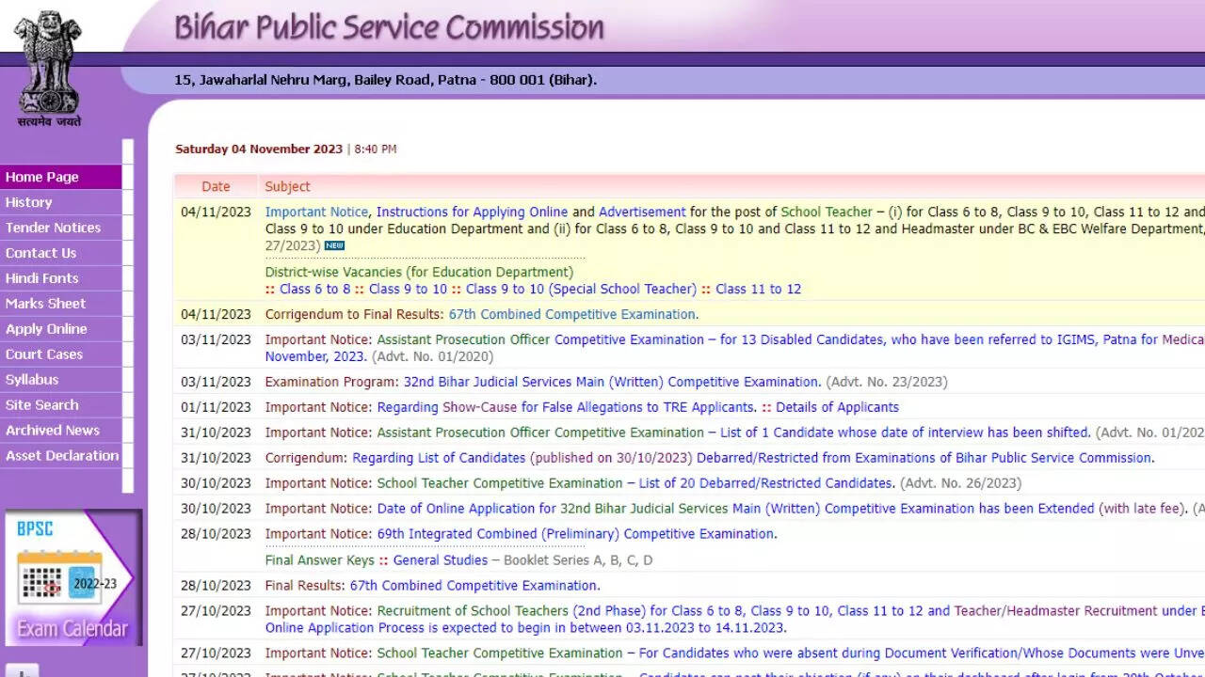Open General Studies answer keys link
The image size is (1205, 677).
pos(440,560)
